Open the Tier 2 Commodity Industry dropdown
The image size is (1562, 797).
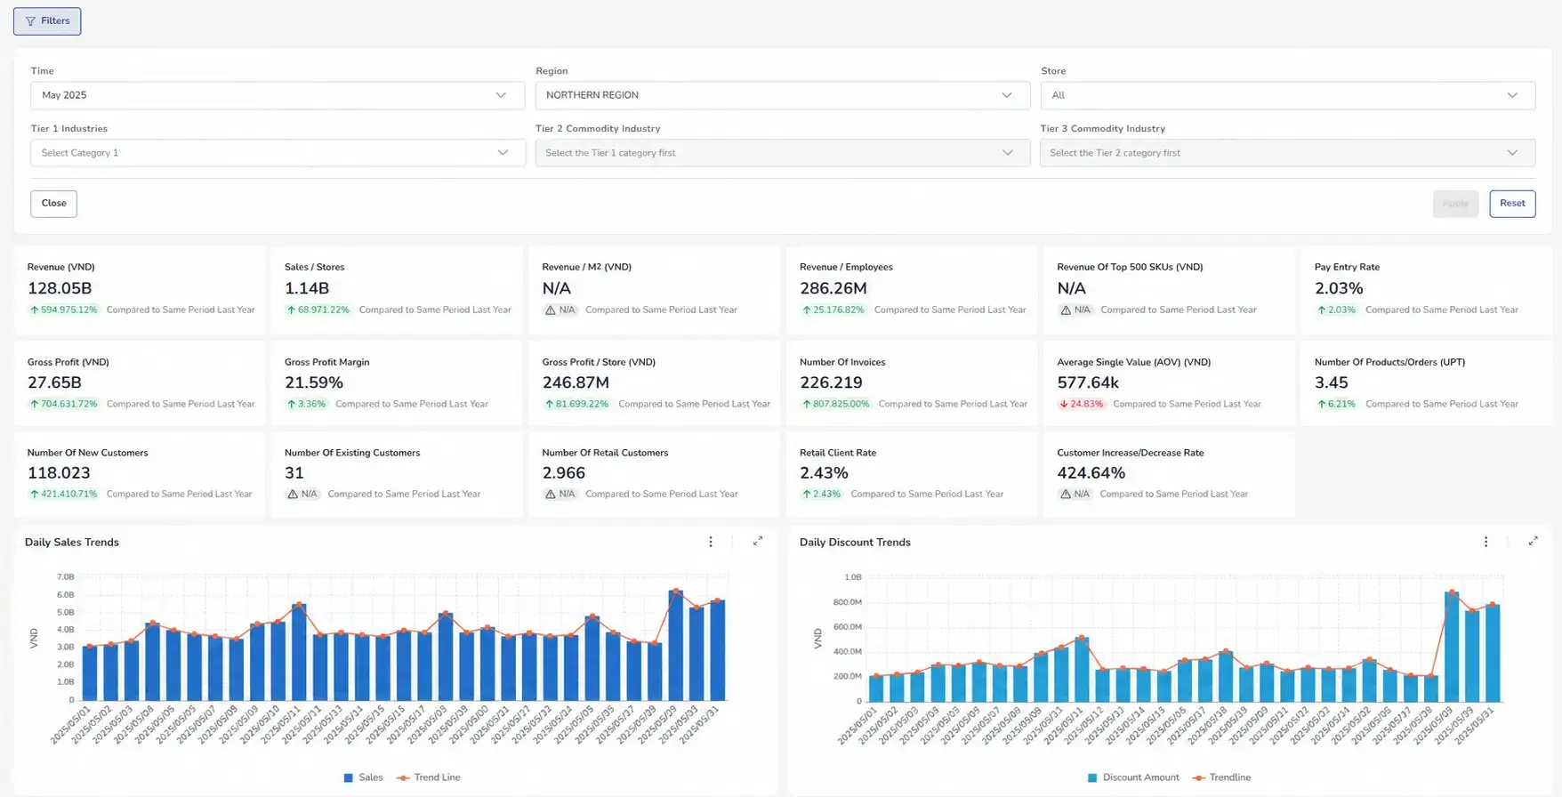point(782,153)
